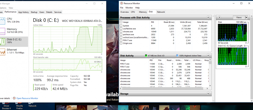Open the Views dropdown arrow

coord(246,17)
